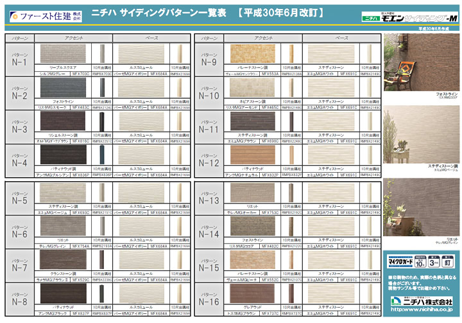Select the パターン N-15 label cell
Viewport: 462px width, 323px height.
209,266
